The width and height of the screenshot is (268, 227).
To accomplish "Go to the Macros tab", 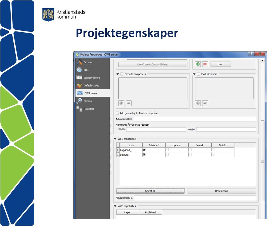I will (x=93, y=101).
